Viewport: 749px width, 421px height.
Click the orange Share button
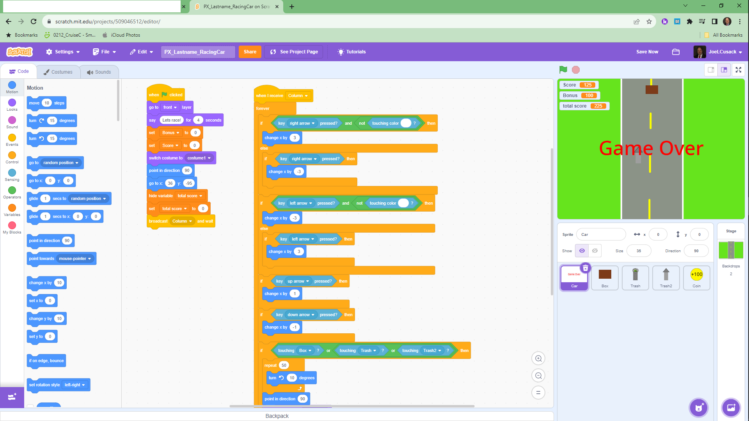[x=250, y=52]
